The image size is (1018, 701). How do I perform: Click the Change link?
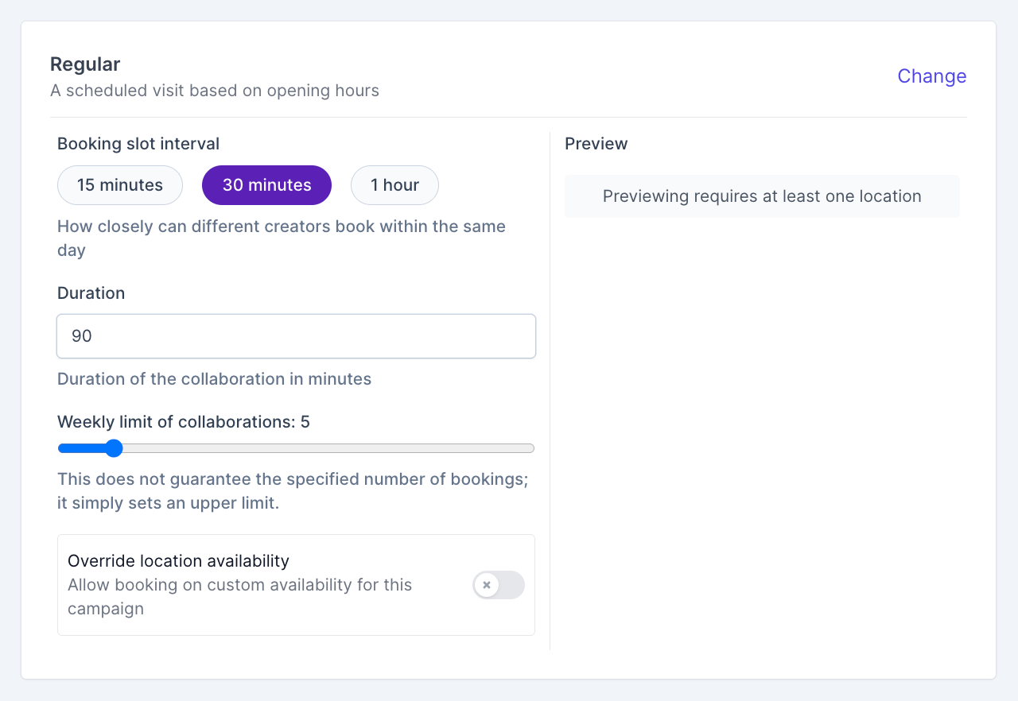931,76
